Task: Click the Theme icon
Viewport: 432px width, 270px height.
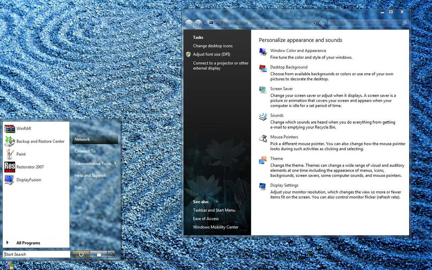Action: (263, 160)
